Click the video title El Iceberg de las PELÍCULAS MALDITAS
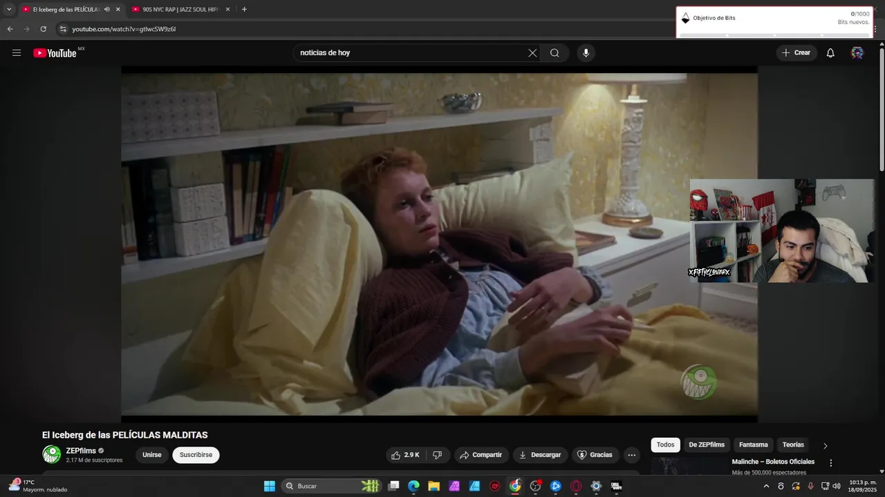885x497 pixels. pyautogui.click(x=125, y=435)
